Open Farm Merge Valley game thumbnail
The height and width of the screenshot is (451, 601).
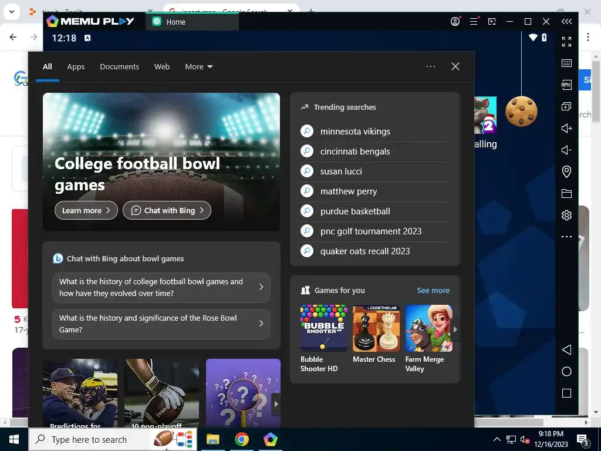(x=429, y=328)
